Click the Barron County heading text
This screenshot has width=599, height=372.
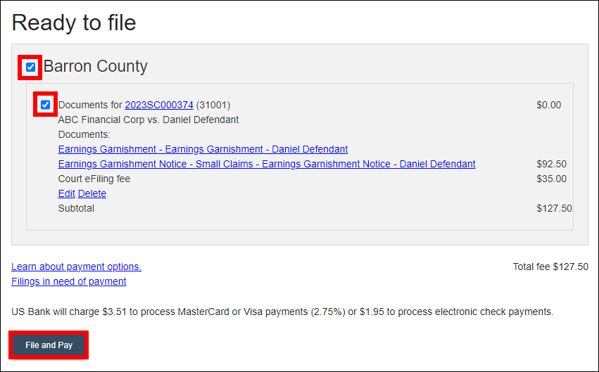coord(96,67)
